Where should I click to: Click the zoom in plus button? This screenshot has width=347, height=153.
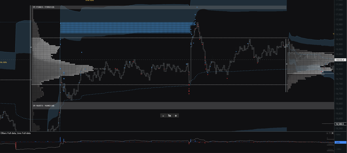click(x=176, y=115)
